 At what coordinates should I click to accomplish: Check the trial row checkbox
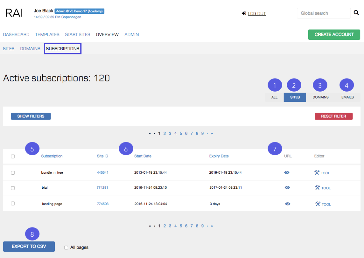(13, 188)
